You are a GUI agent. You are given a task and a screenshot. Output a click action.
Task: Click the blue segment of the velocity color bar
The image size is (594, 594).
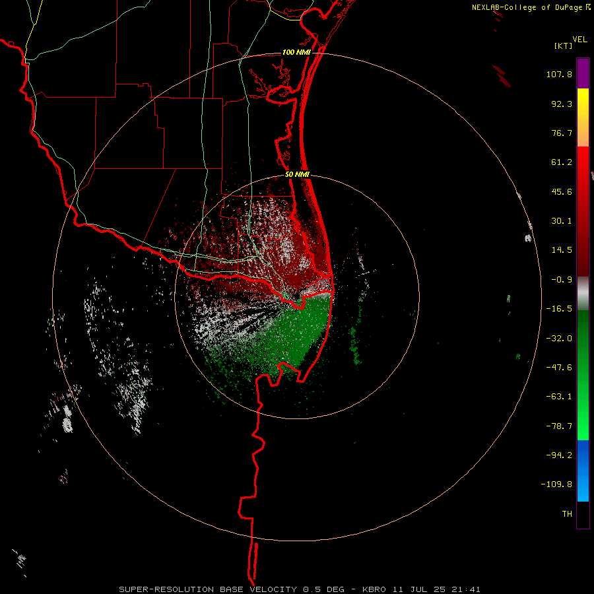point(583,471)
